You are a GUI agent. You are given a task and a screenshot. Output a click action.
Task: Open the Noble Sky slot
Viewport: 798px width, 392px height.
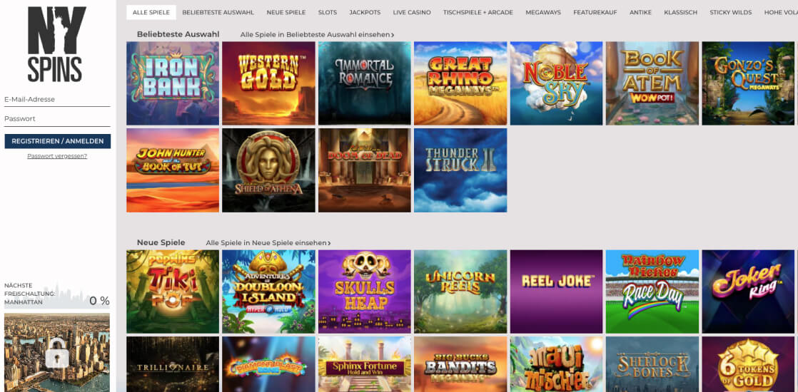coord(556,83)
